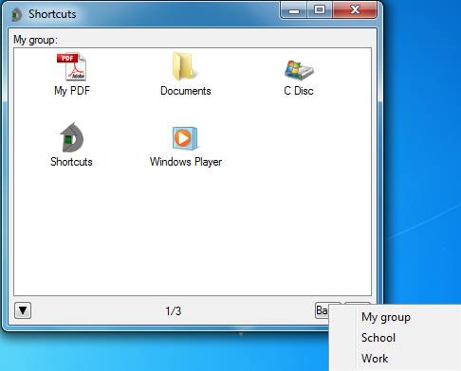Select My group from the popup menu

386,317
